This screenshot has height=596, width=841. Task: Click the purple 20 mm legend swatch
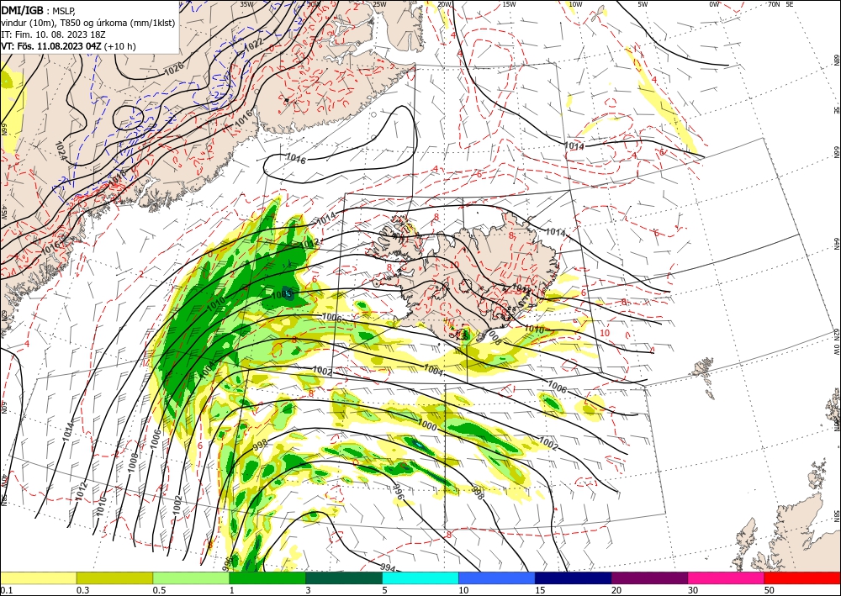649,578
